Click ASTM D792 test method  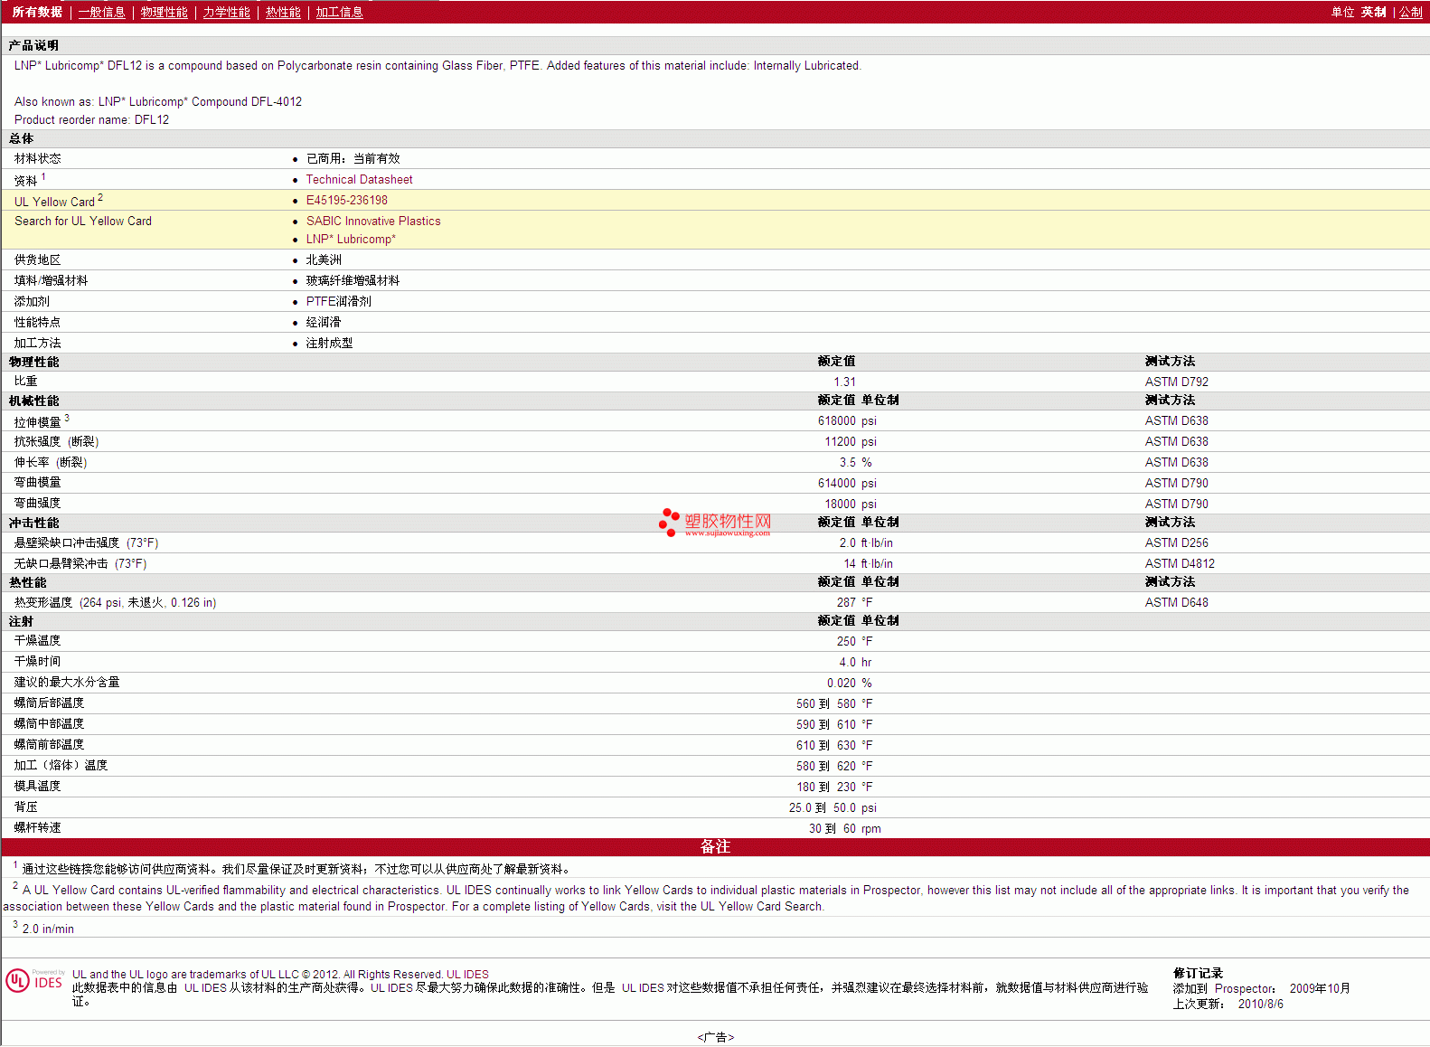[1176, 382]
